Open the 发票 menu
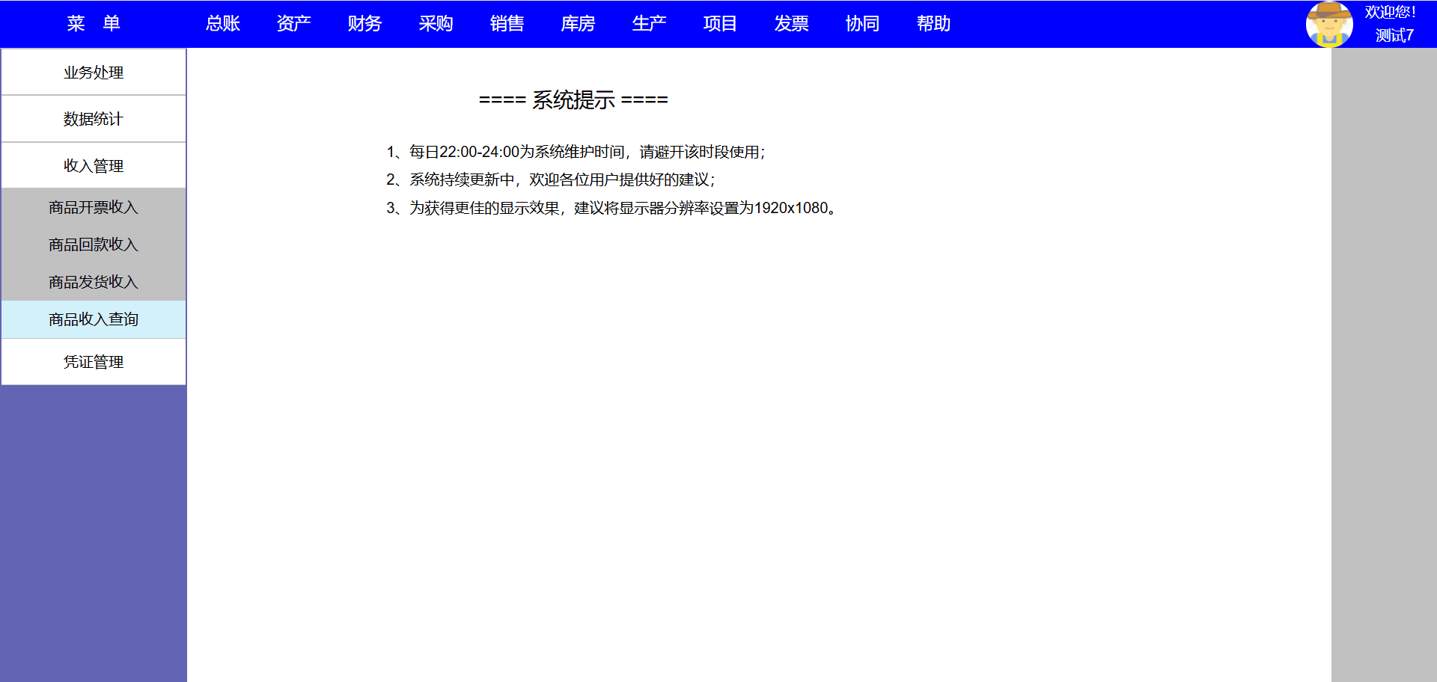 click(x=791, y=24)
